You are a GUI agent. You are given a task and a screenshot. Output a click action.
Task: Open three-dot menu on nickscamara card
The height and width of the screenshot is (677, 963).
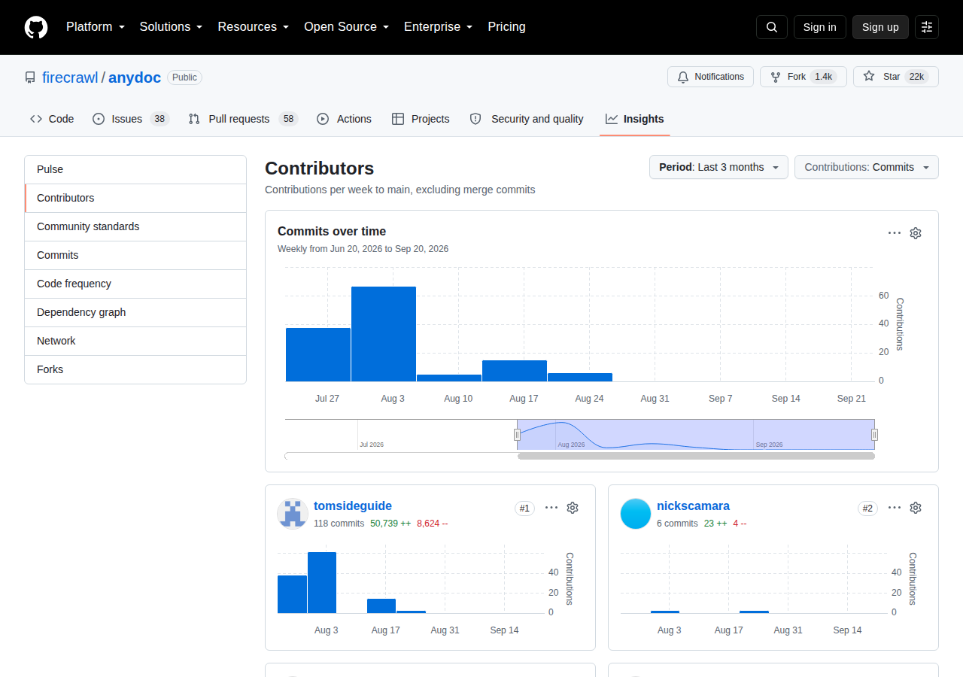[x=895, y=508]
